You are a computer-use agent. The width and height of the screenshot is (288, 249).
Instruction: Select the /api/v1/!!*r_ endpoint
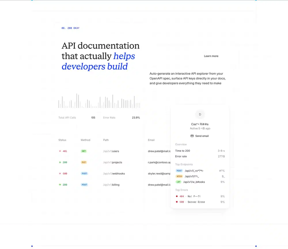point(192,176)
